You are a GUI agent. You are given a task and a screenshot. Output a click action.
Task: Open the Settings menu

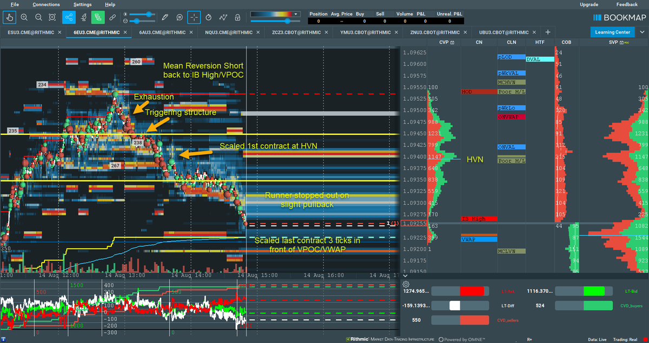pyautogui.click(x=82, y=4)
